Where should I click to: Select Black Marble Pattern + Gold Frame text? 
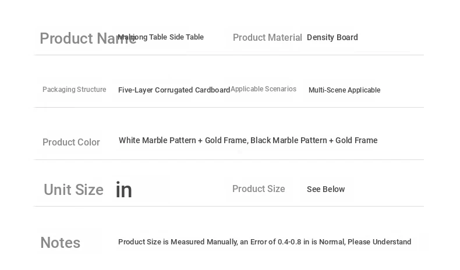coord(314,140)
